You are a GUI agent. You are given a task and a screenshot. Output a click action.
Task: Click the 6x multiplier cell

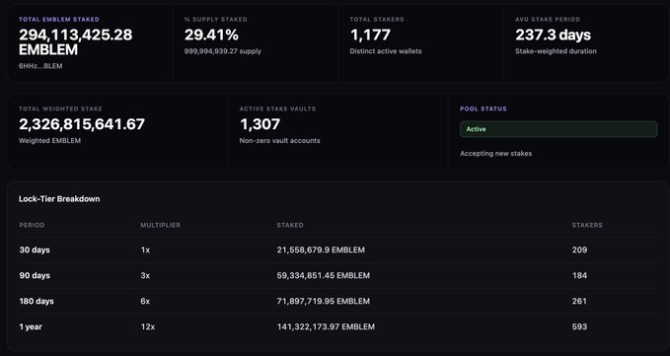(145, 301)
